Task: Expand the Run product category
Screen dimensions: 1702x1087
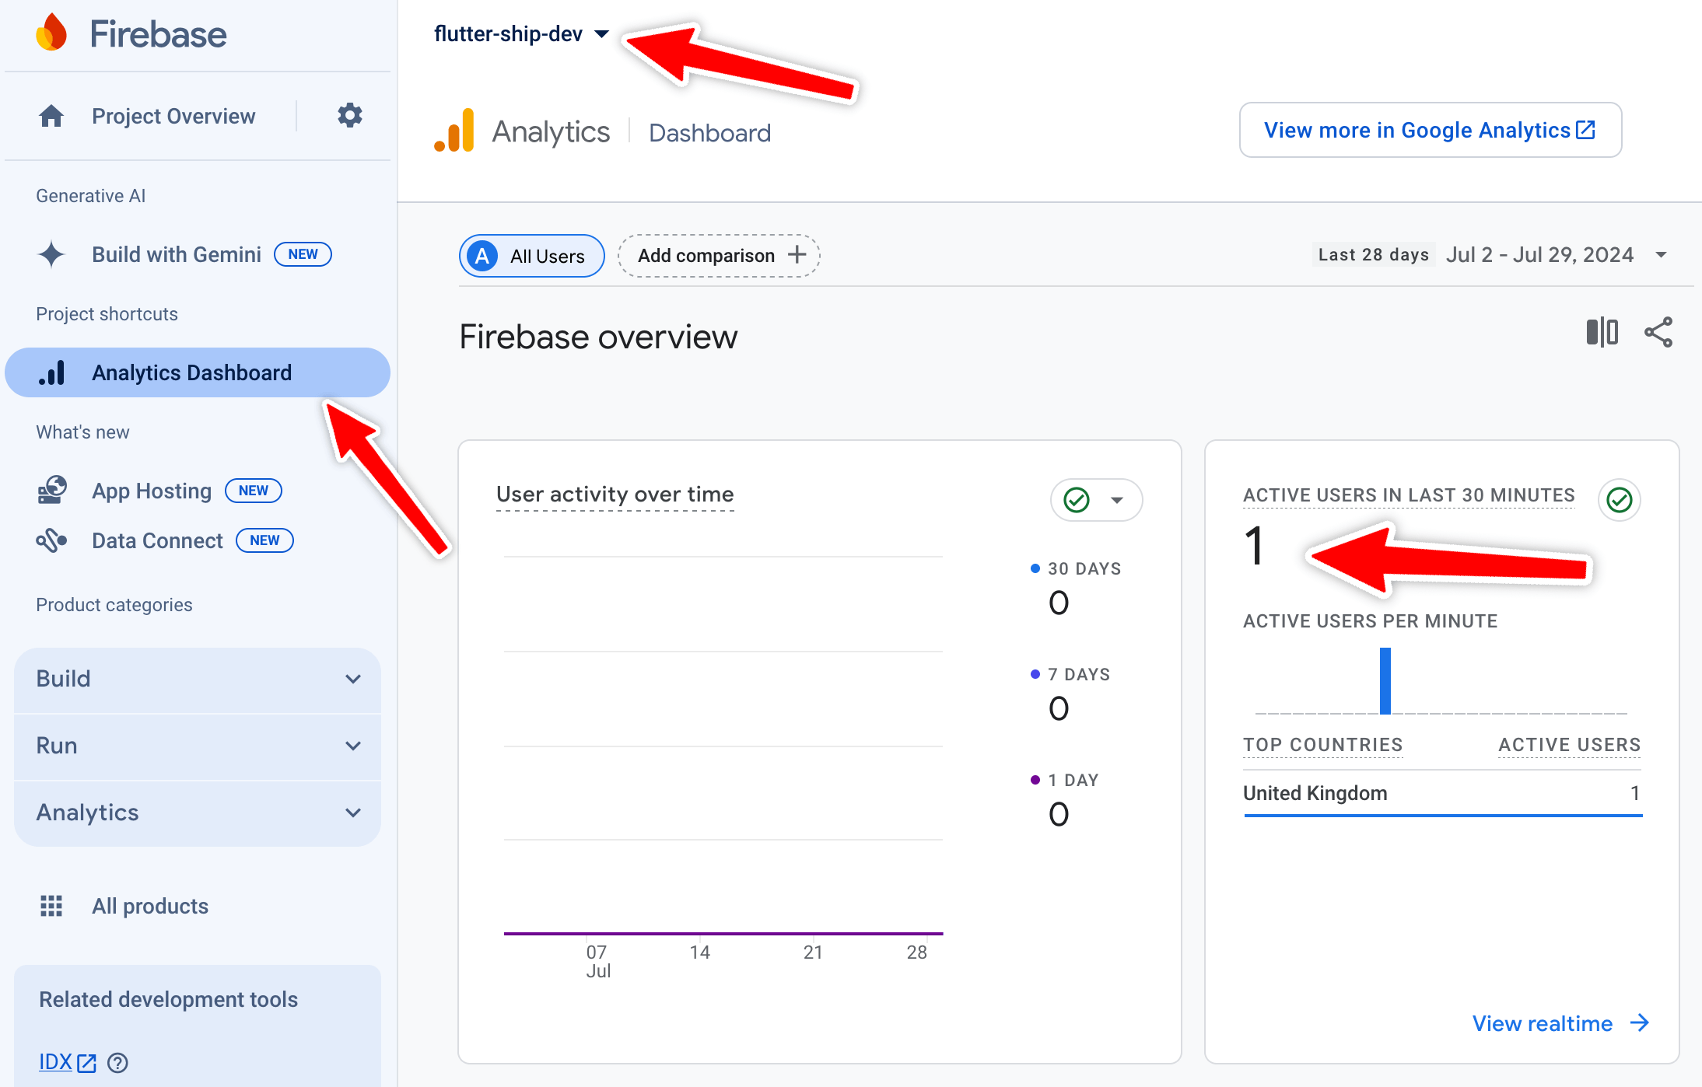Action: (x=198, y=746)
